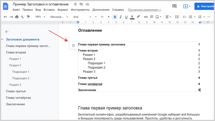Open the Справка menu
This screenshot has height=121, width=215.
tap(118, 10)
